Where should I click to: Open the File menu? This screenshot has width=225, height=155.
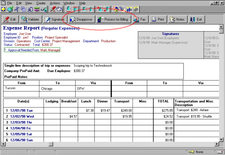click(x=9, y=3)
